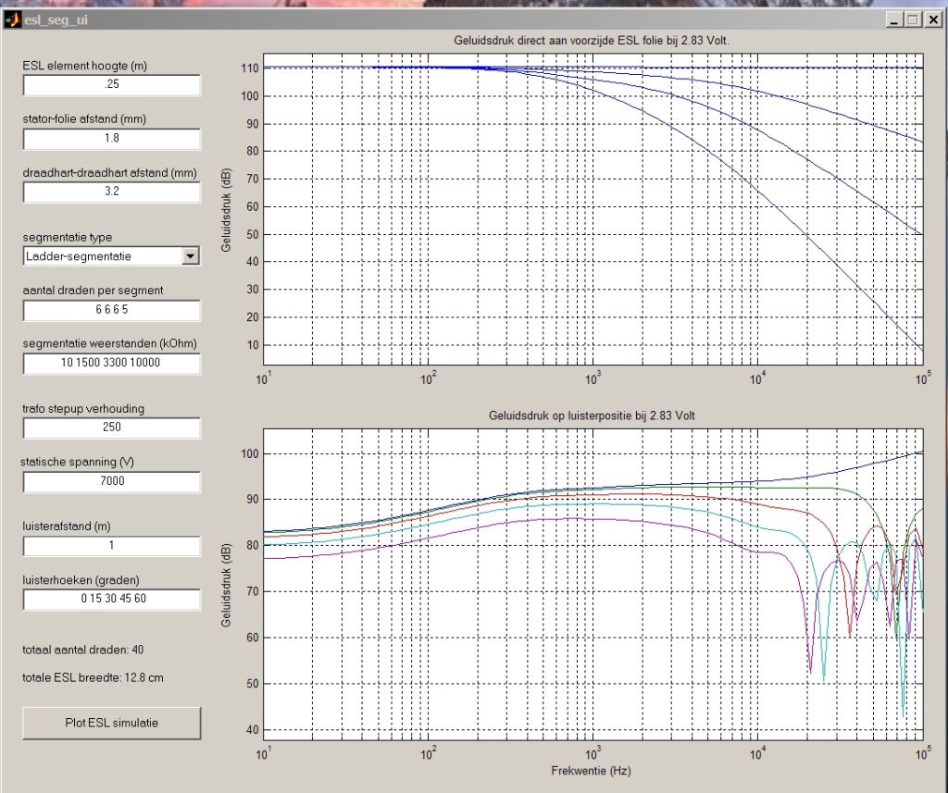Click the aantal draden per segment field
This screenshot has width=948, height=793.
tap(112, 310)
